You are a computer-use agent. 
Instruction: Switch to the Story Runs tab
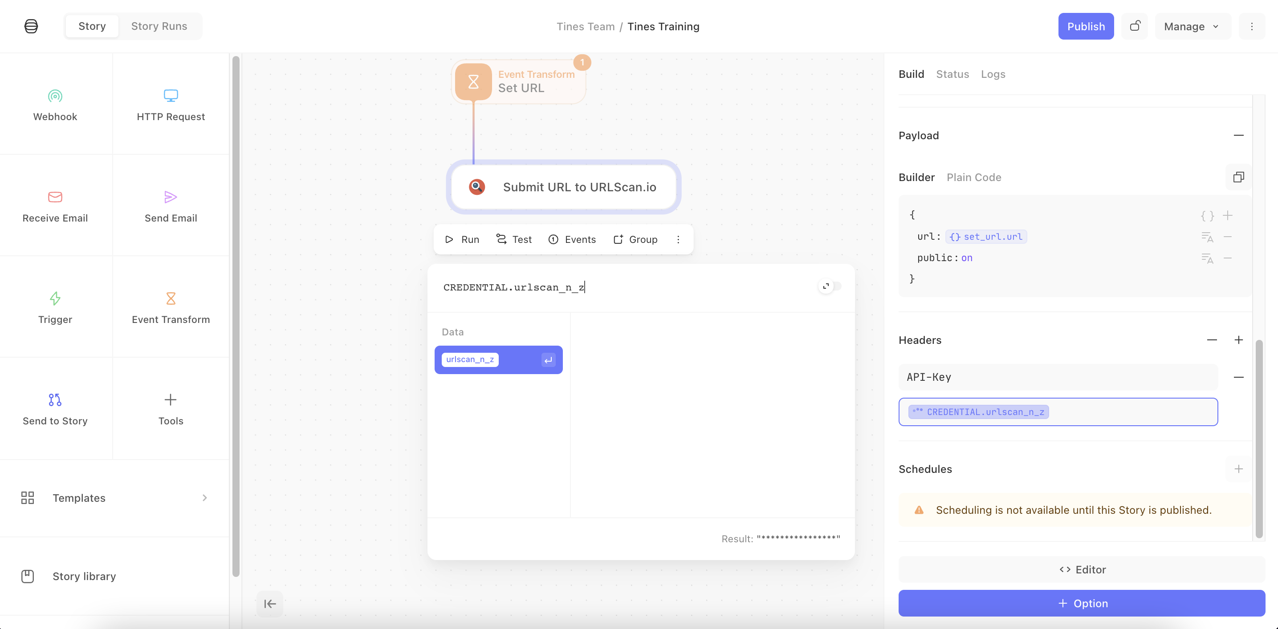point(159,26)
